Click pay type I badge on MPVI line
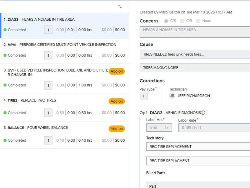250x188 pixels. (x=48, y=55)
